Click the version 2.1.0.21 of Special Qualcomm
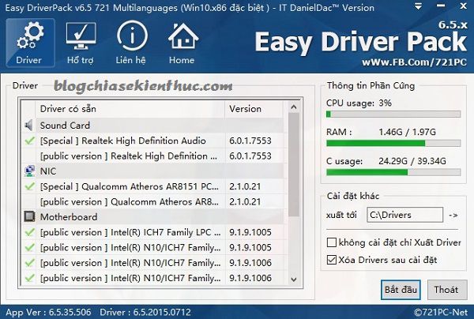Screen dimensions: 474x319 point(245,186)
